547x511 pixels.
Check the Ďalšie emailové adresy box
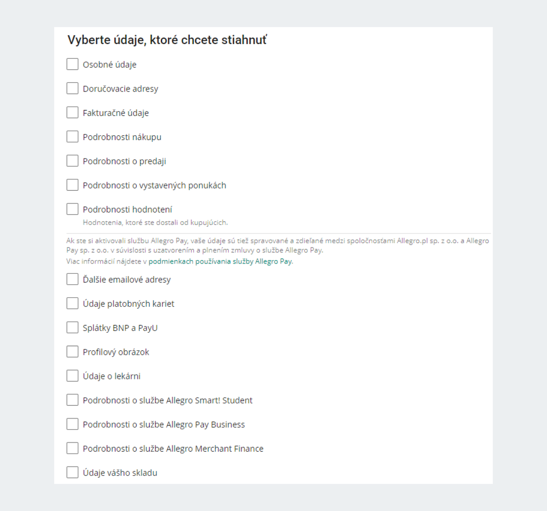tap(72, 279)
